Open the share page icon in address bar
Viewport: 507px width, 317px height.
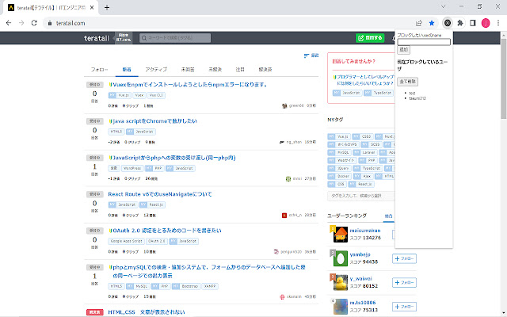(419, 23)
